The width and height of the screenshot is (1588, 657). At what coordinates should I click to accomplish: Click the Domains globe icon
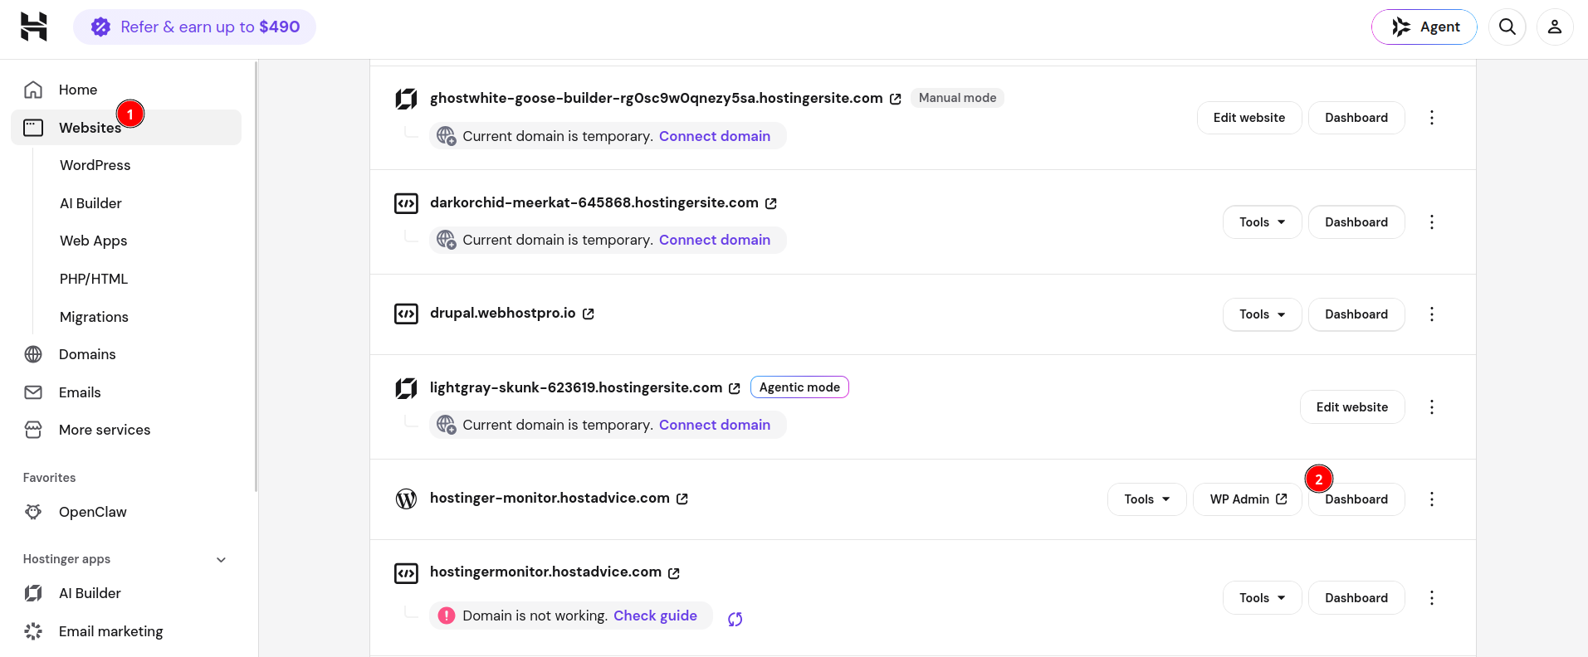33,354
